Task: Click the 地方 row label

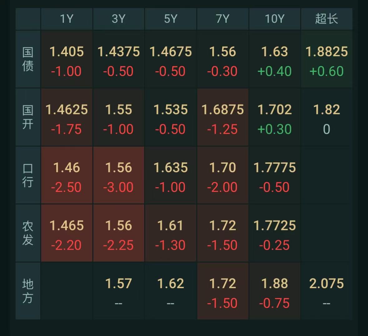Action: click(x=28, y=291)
